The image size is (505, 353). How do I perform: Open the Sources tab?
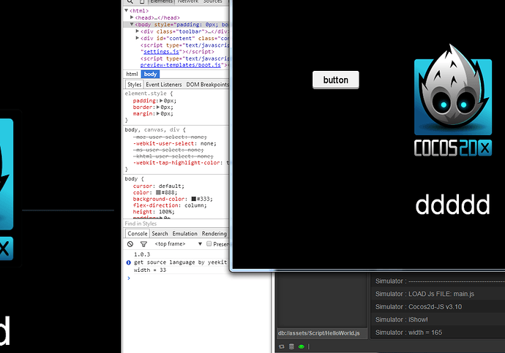pyautogui.click(x=212, y=1)
